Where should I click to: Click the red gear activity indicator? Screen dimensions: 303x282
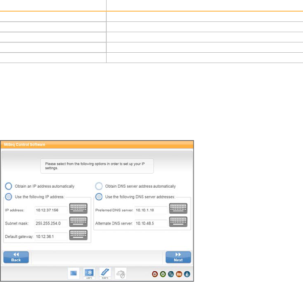[x=155, y=274]
